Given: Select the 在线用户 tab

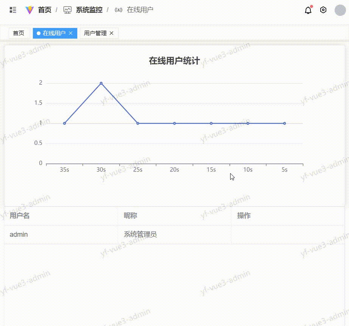Looking at the screenshot, I should [54, 33].
